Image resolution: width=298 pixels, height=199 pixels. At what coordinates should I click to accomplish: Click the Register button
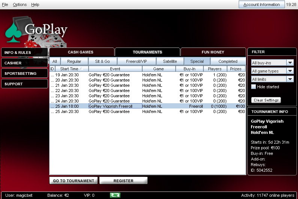123,181
